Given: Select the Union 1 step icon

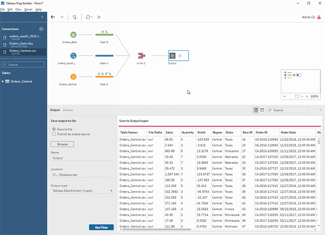Looking at the screenshot, I should pyautogui.click(x=141, y=56).
